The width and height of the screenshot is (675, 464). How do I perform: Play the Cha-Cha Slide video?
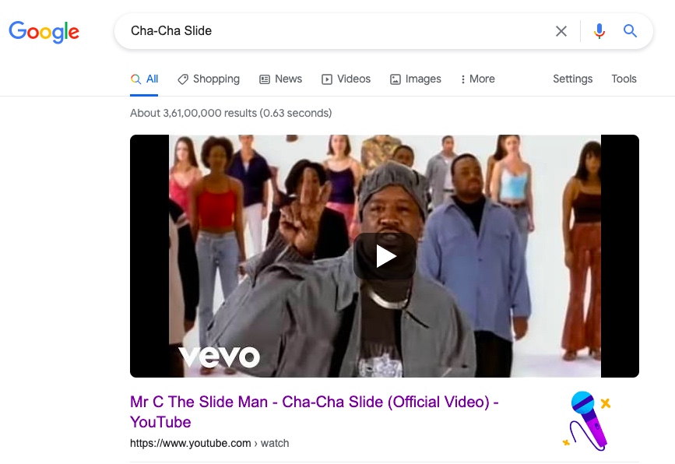(x=385, y=257)
